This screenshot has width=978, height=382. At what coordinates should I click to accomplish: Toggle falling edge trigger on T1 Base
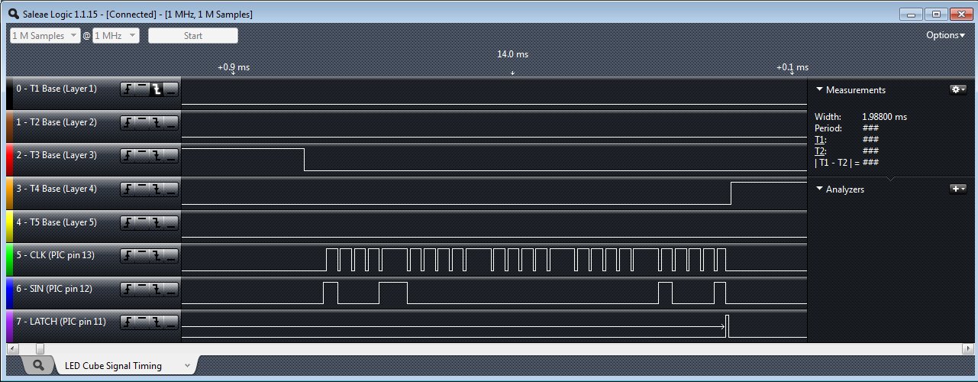pyautogui.click(x=157, y=89)
